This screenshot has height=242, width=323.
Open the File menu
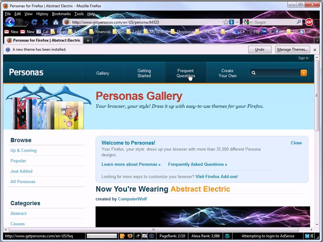point(8,14)
